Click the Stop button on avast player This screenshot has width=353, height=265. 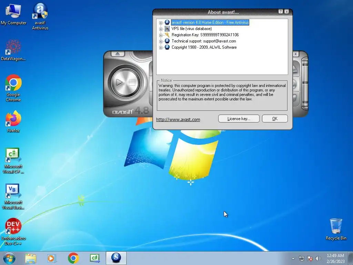click(132, 82)
